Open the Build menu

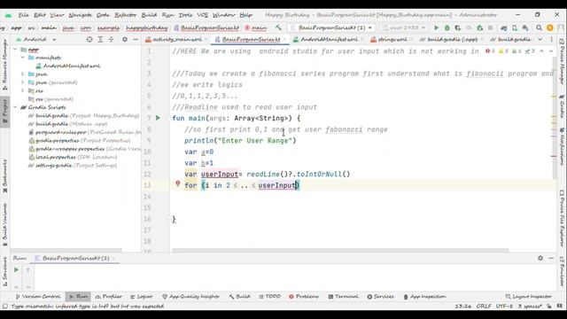(x=149, y=15)
